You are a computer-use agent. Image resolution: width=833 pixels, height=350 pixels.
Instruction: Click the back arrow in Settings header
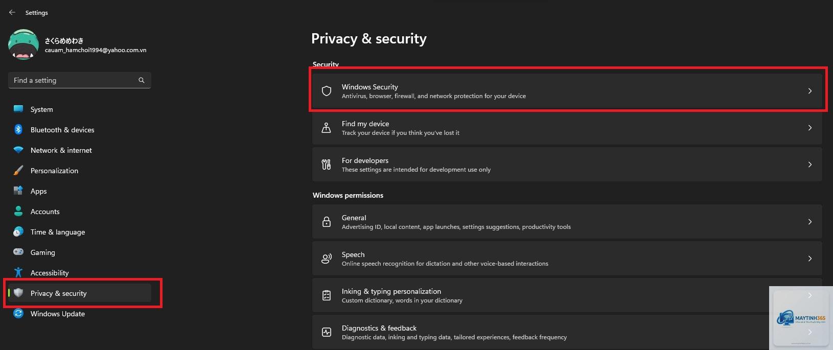click(x=12, y=12)
